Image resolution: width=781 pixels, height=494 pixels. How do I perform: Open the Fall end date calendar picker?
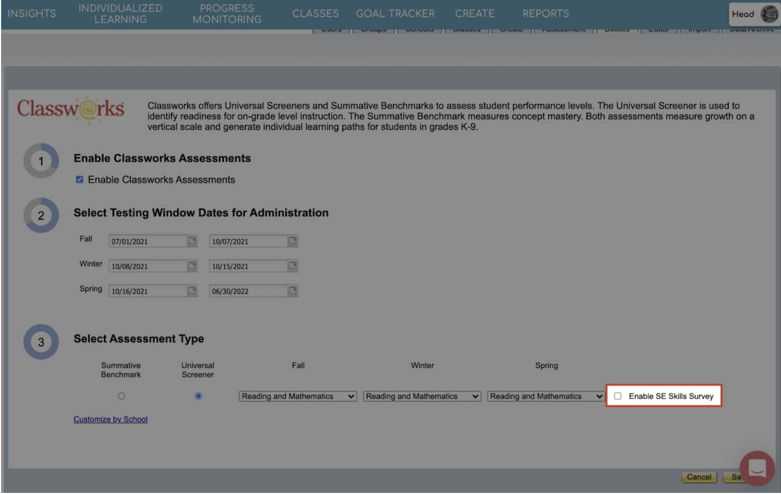coord(293,241)
